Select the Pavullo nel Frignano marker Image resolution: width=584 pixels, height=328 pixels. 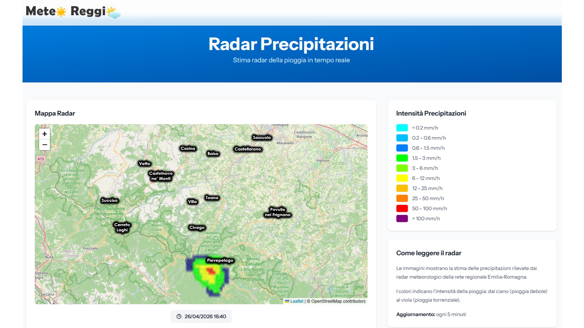click(278, 212)
